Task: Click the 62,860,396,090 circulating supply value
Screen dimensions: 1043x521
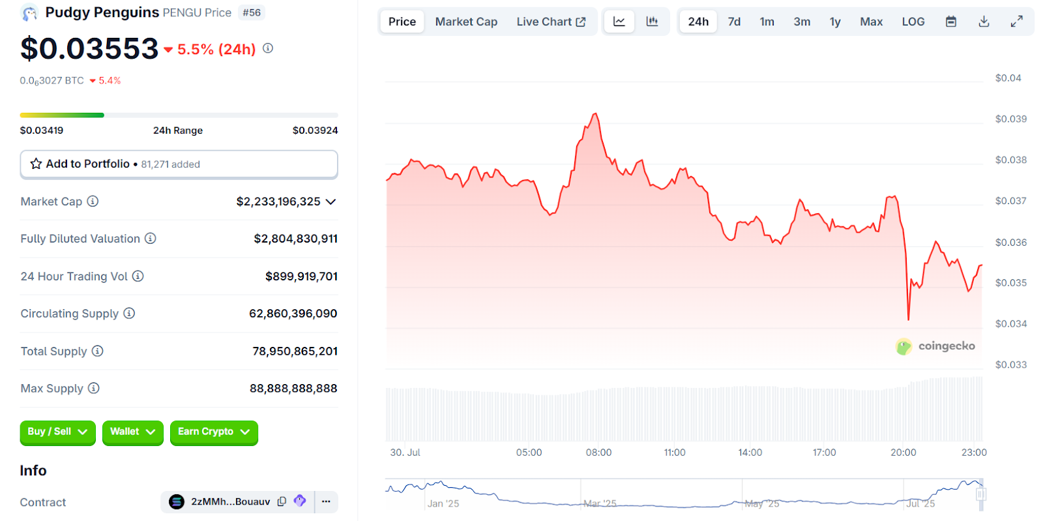Action: (293, 314)
